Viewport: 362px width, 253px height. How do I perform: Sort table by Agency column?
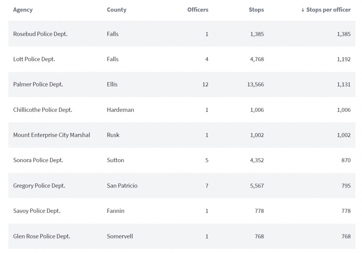pos(23,10)
